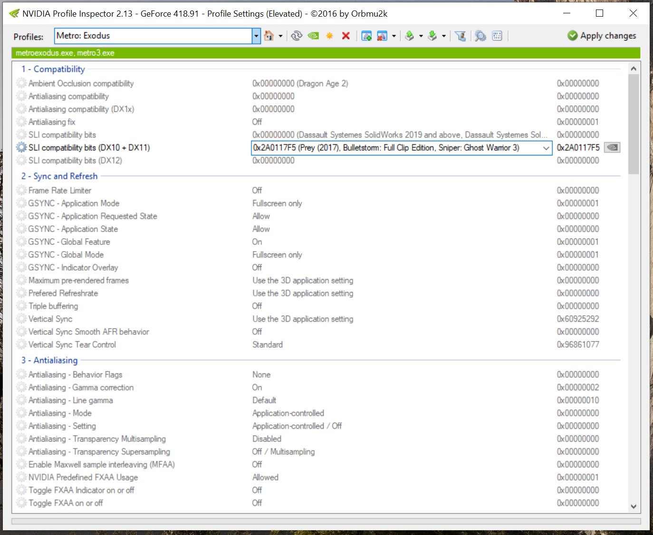The width and height of the screenshot is (653, 535).
Task: Open the dropdown arrow beside remove application icon
Action: tap(394, 36)
